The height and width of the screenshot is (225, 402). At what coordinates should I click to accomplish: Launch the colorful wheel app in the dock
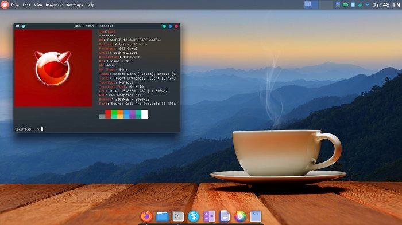point(240,216)
